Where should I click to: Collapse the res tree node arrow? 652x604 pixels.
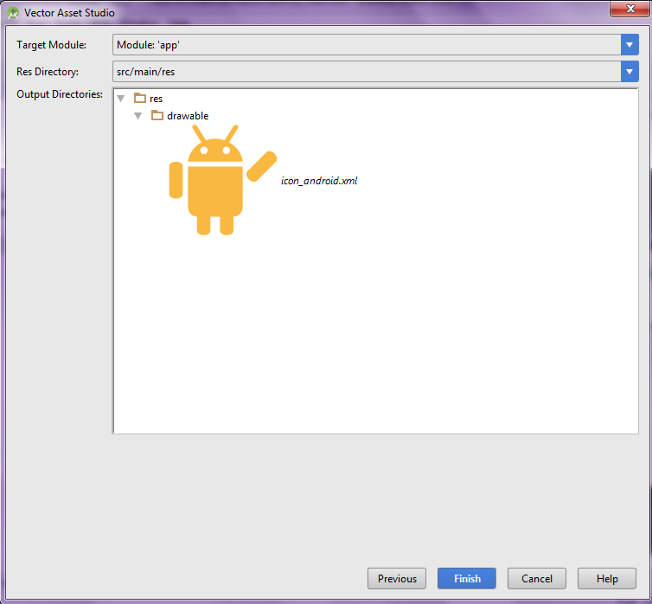pyautogui.click(x=121, y=99)
